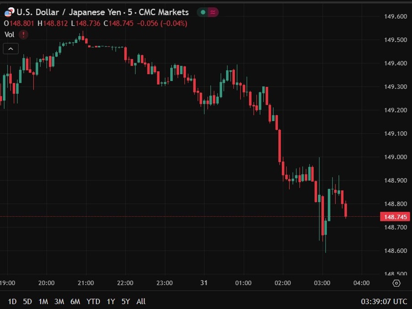Screen dimensions: 412x309
Task: Click the 149.500 price axis label
Action: (396, 40)
